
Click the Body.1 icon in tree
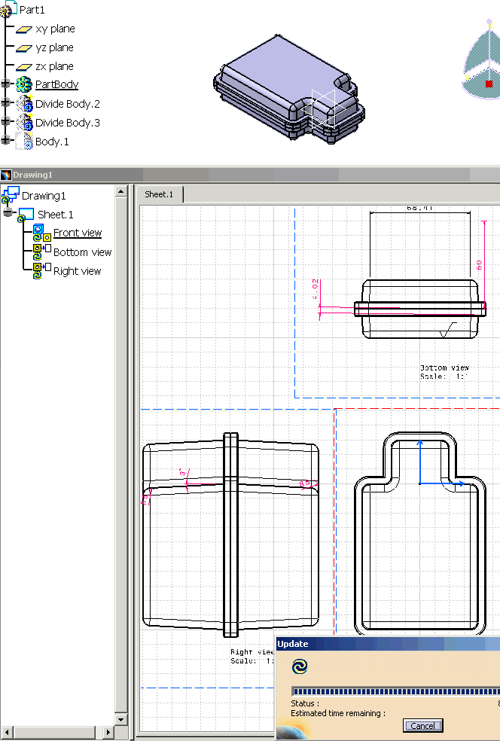24,142
